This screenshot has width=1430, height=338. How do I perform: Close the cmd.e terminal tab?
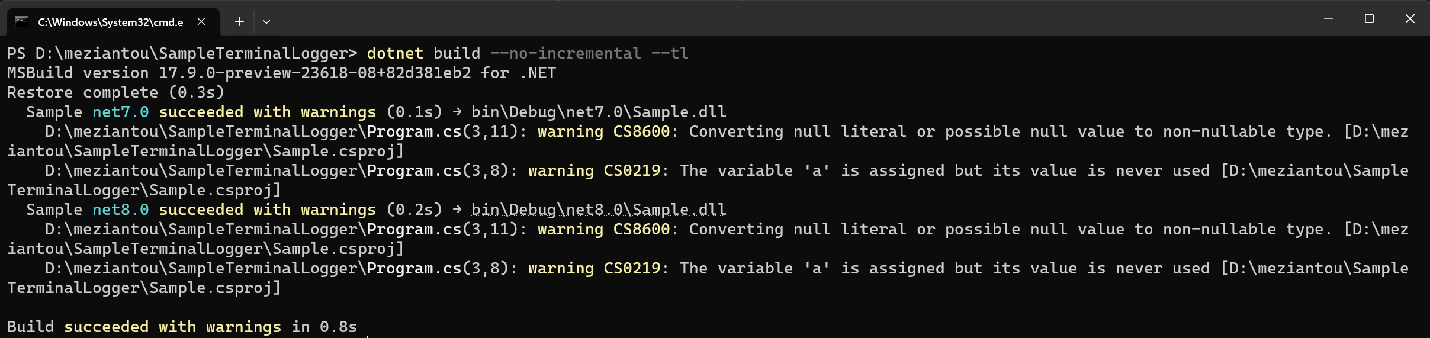click(x=201, y=22)
